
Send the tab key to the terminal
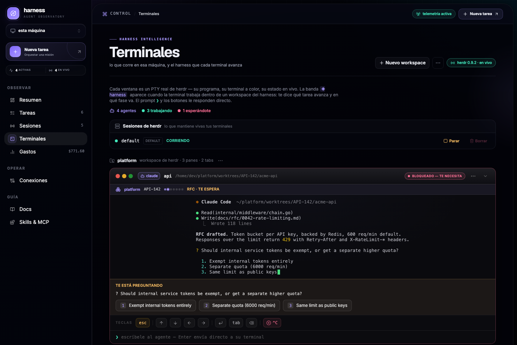[x=236, y=323]
